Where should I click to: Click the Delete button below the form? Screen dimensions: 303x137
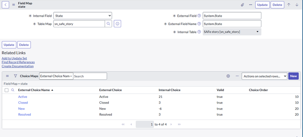tap(24, 45)
